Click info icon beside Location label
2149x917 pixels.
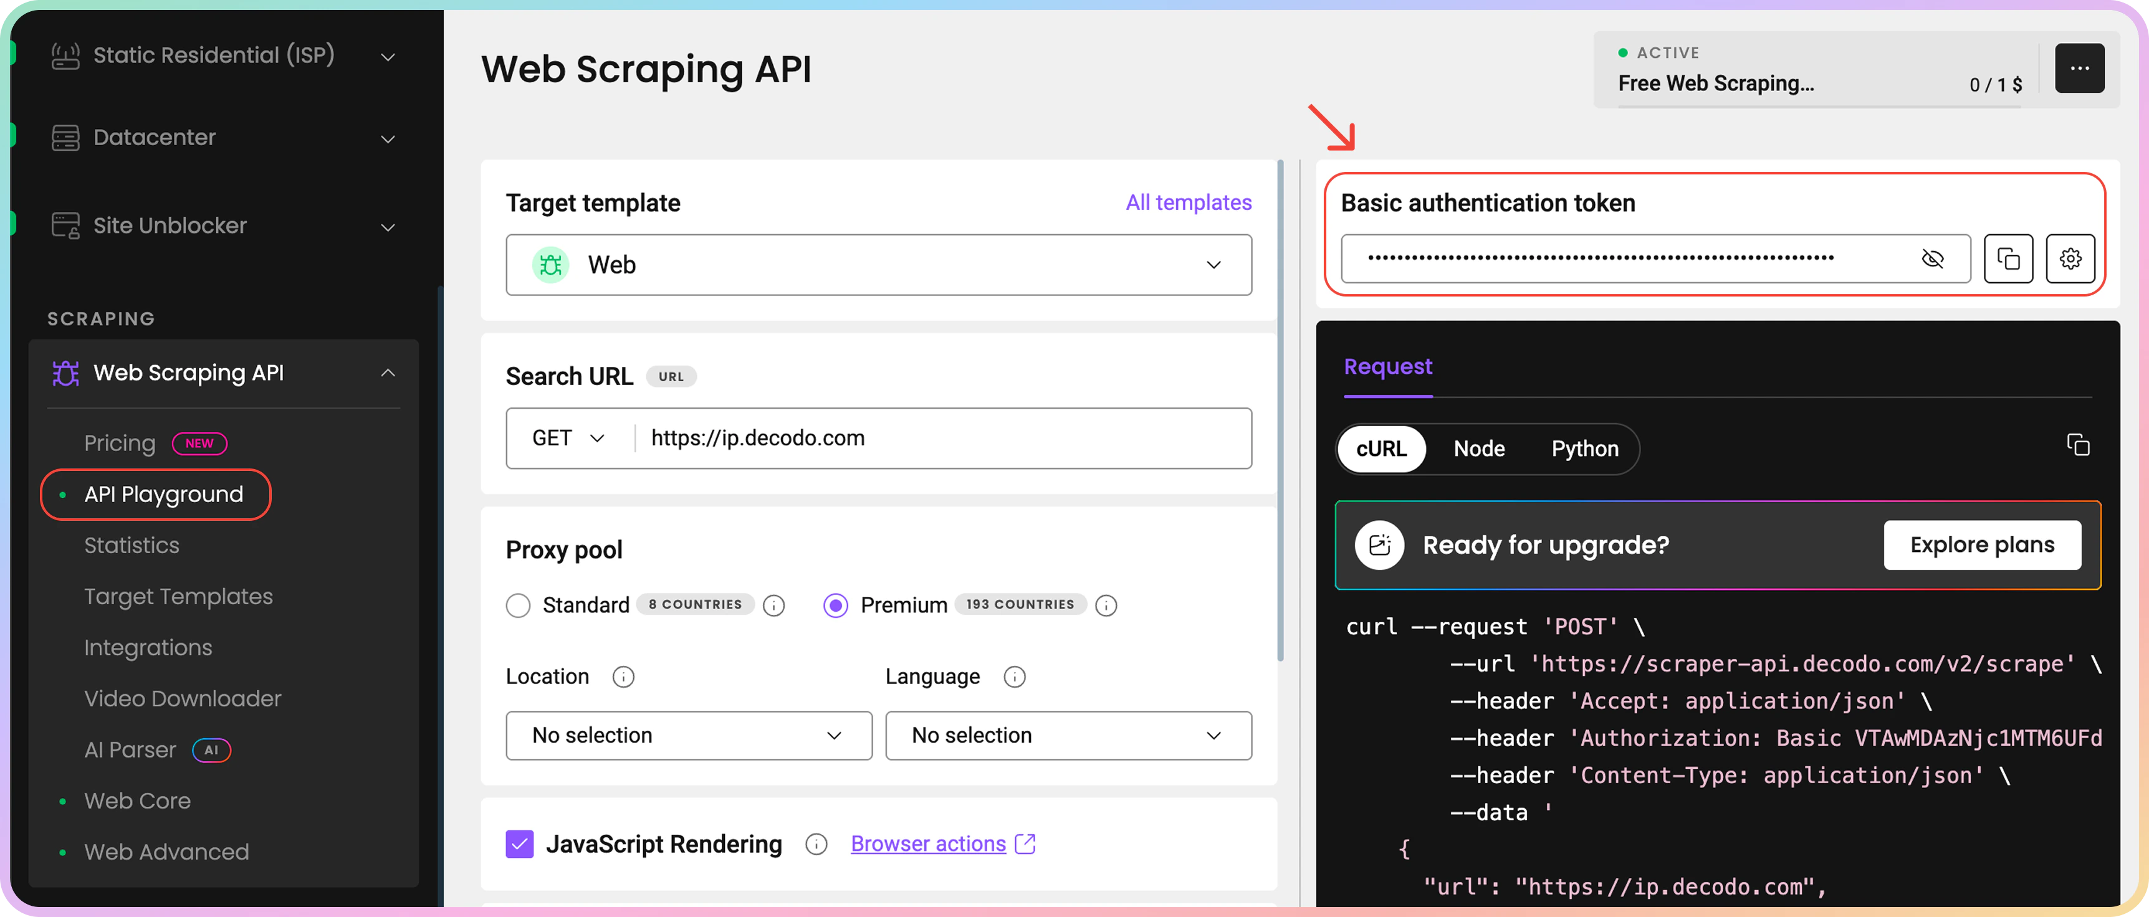(623, 677)
